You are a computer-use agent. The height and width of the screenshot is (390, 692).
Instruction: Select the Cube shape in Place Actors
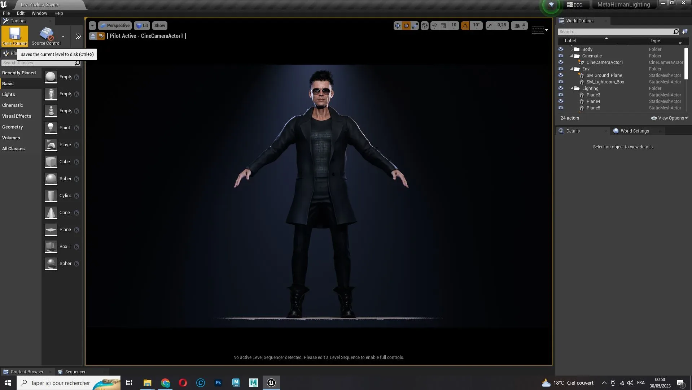point(51,162)
